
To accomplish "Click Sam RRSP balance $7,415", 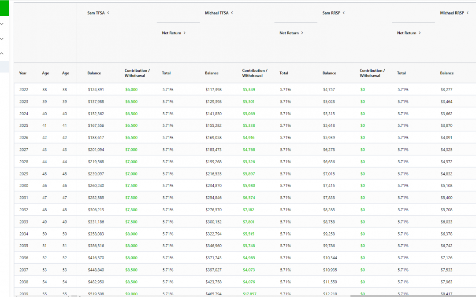I will tap(329, 186).
